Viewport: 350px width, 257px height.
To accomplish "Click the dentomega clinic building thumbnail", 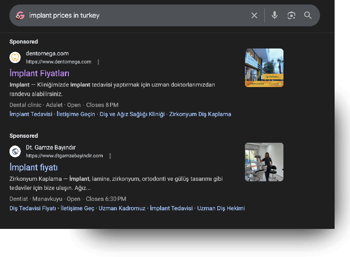I will [264, 68].
